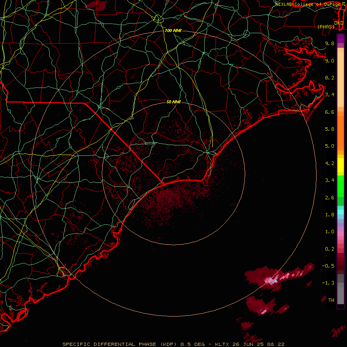The height and width of the screenshot is (347, 347).
Task: Click the 5.0 color scale value
Action: click(x=330, y=146)
